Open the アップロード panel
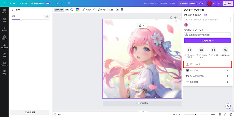This screenshot has height=117, width=234. click(4, 46)
